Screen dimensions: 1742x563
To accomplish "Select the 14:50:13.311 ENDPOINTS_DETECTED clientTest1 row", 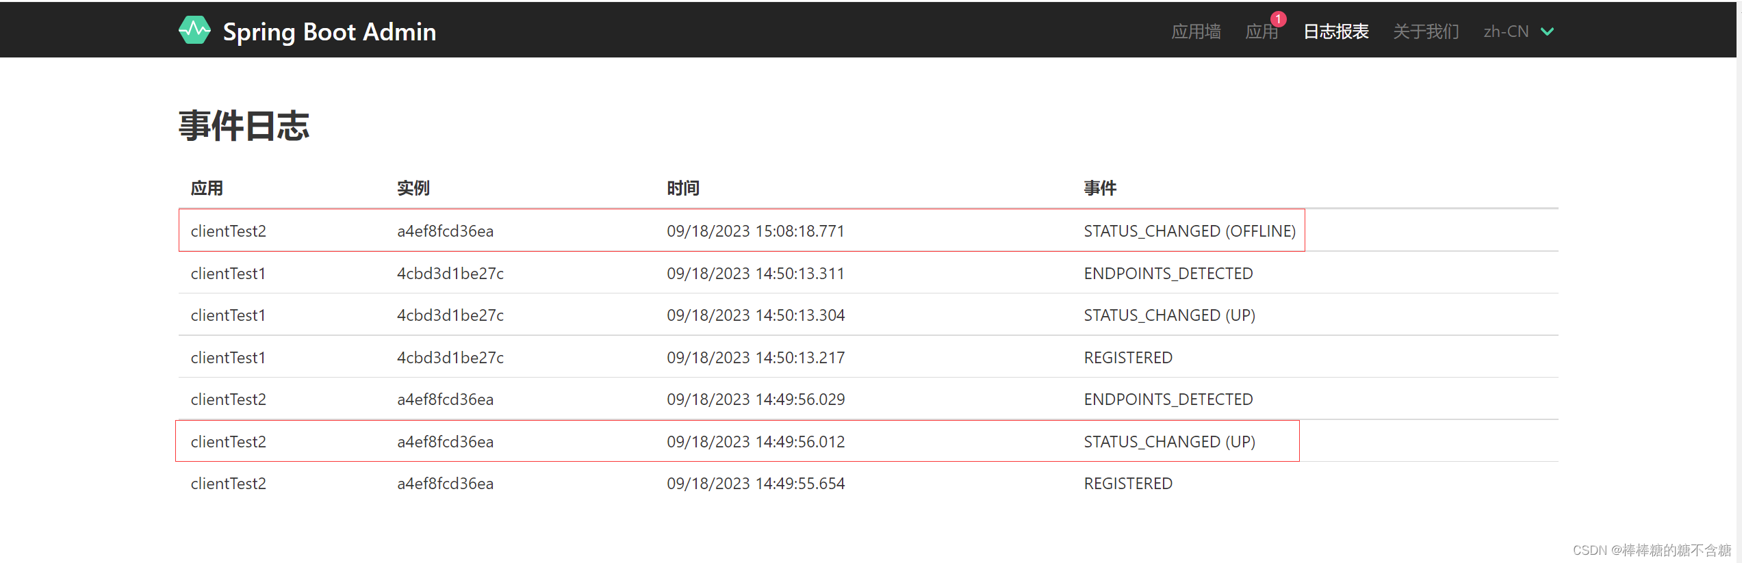I will pos(742,274).
